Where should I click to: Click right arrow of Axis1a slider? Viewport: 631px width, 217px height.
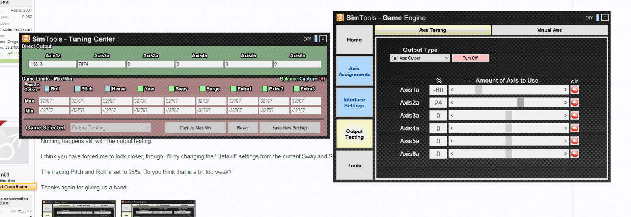click(x=566, y=90)
